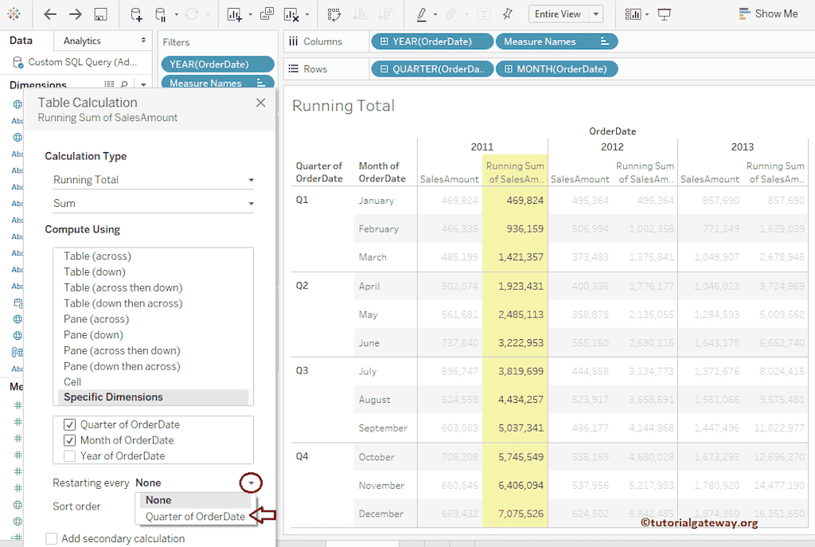The image size is (815, 547).
Task: Check the Year of OrderDate checkbox
Action: (70, 455)
